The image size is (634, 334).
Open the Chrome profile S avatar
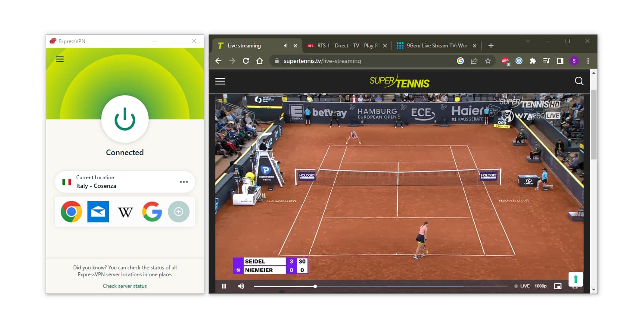(574, 61)
